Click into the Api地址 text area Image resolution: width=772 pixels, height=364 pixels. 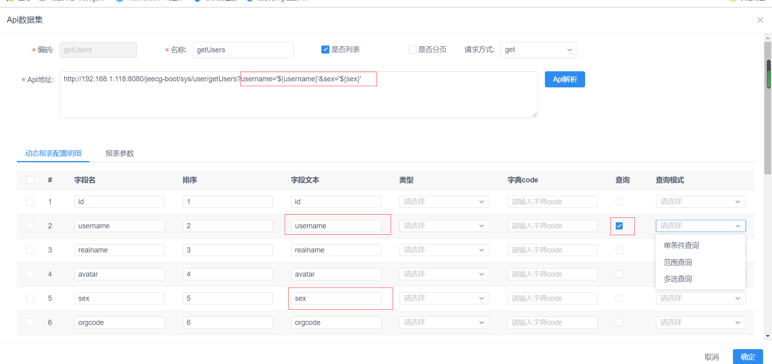pyautogui.click(x=298, y=95)
